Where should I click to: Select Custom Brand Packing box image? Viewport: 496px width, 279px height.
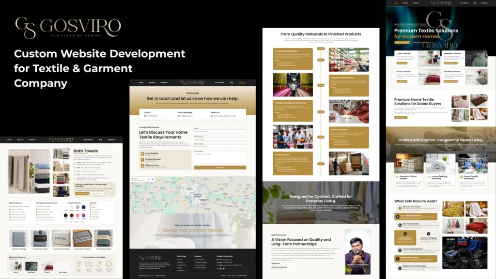coord(61,238)
